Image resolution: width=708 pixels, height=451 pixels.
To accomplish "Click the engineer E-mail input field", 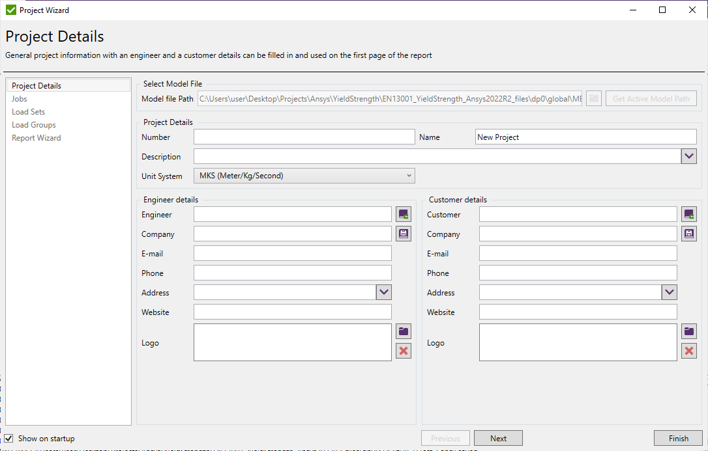I will (293, 253).
